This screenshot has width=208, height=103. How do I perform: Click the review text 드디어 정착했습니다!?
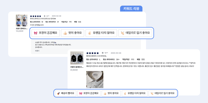pos(37,25)
